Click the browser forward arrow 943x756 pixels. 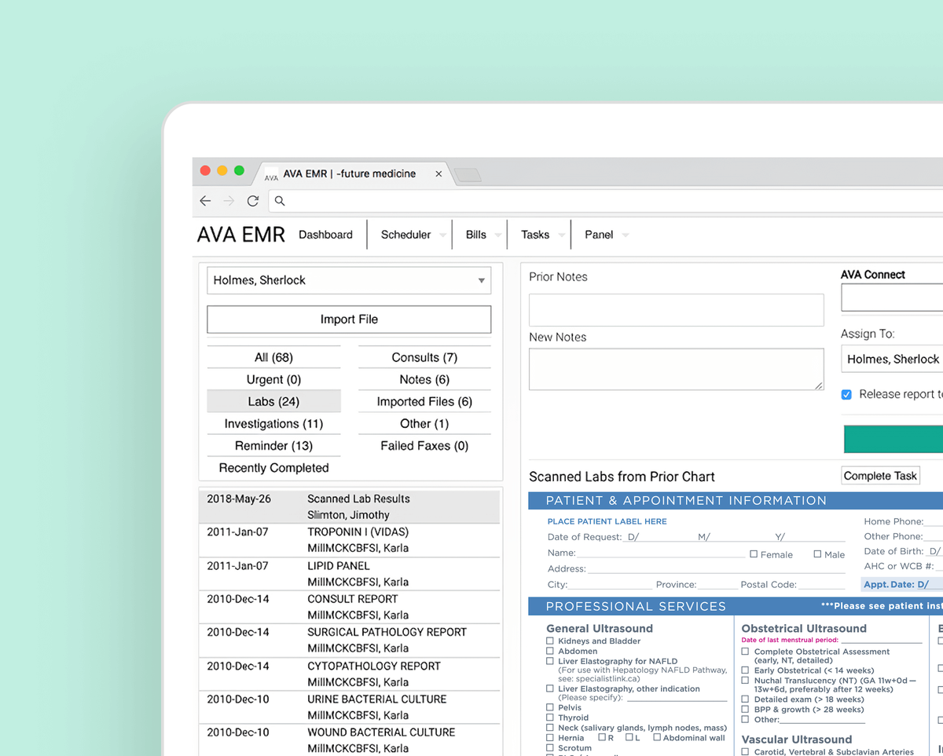(229, 201)
